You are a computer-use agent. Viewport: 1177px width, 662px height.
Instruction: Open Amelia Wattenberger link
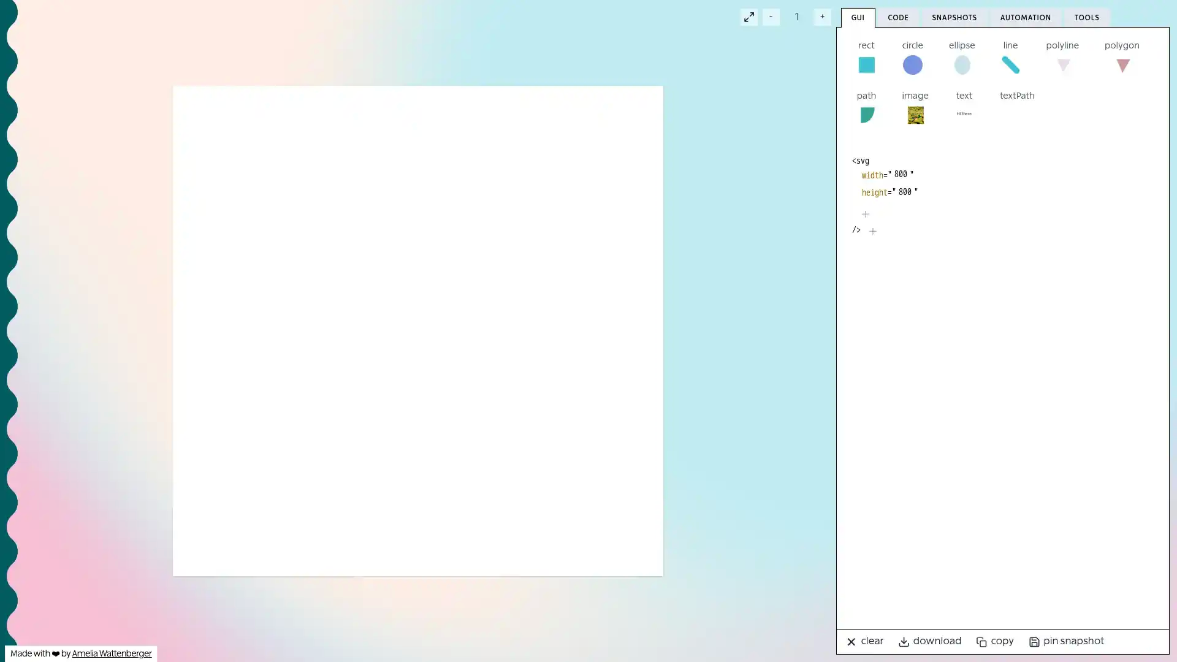(112, 654)
